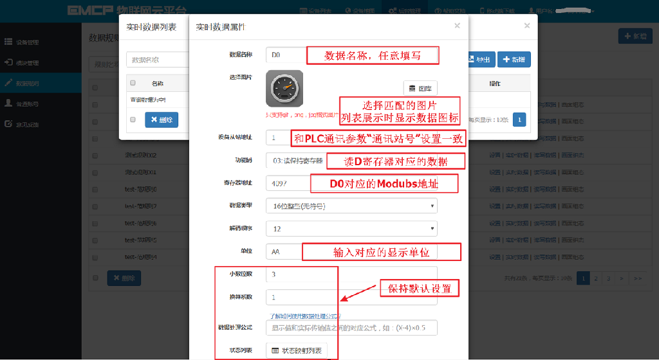Check the box for 测试规则002 row
This screenshot has width=659, height=360.
95,155
